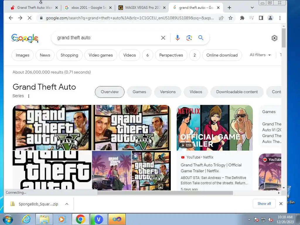Open the Extensions puzzle icon
The width and height of the screenshot is (300, 225).
[242, 18]
